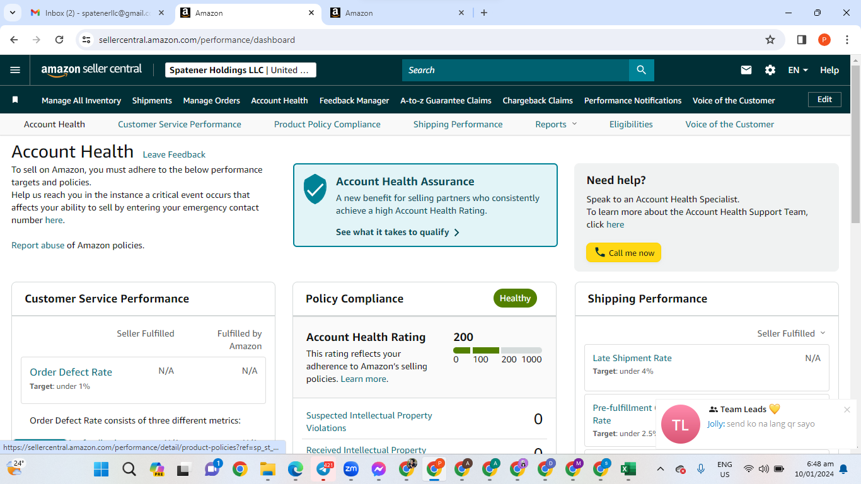This screenshot has height=484, width=861.
Task: Select the Account Health sub-navigation tab
Action: pos(54,124)
